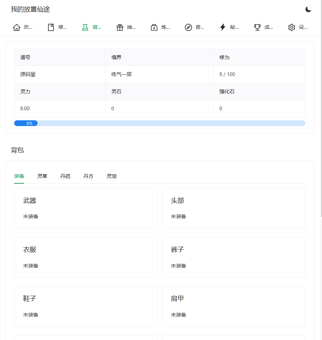Open the settings gear icon for 设置
322x340 pixels.
click(291, 27)
